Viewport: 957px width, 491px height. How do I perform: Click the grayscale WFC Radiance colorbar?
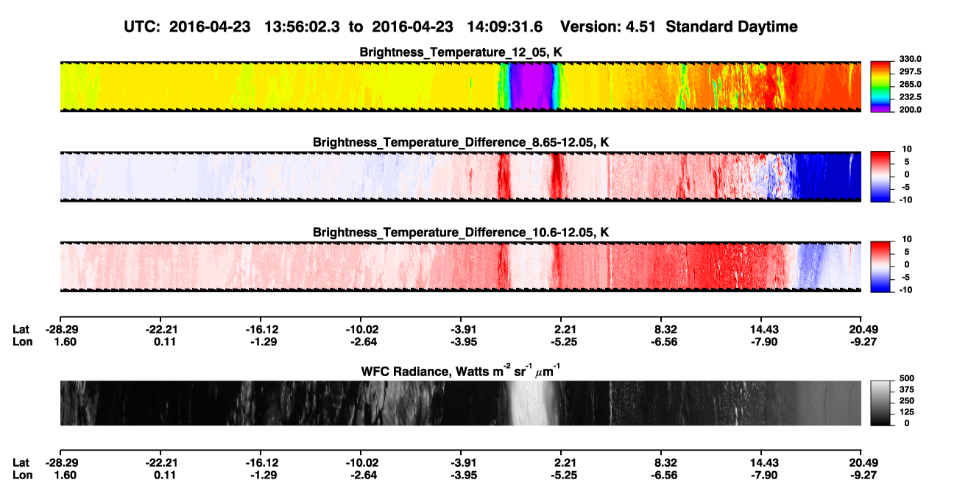[880, 403]
